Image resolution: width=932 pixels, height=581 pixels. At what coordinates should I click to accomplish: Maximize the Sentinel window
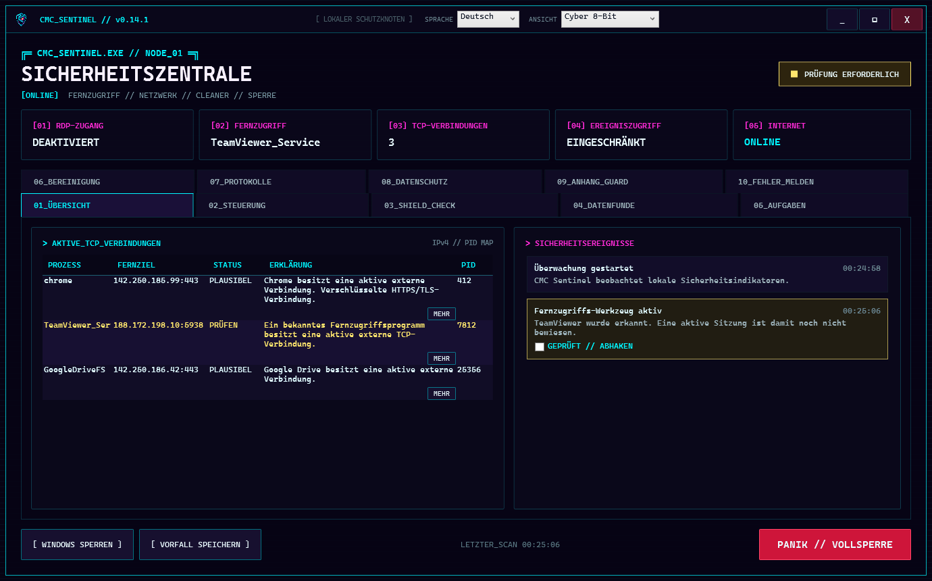pyautogui.click(x=875, y=20)
